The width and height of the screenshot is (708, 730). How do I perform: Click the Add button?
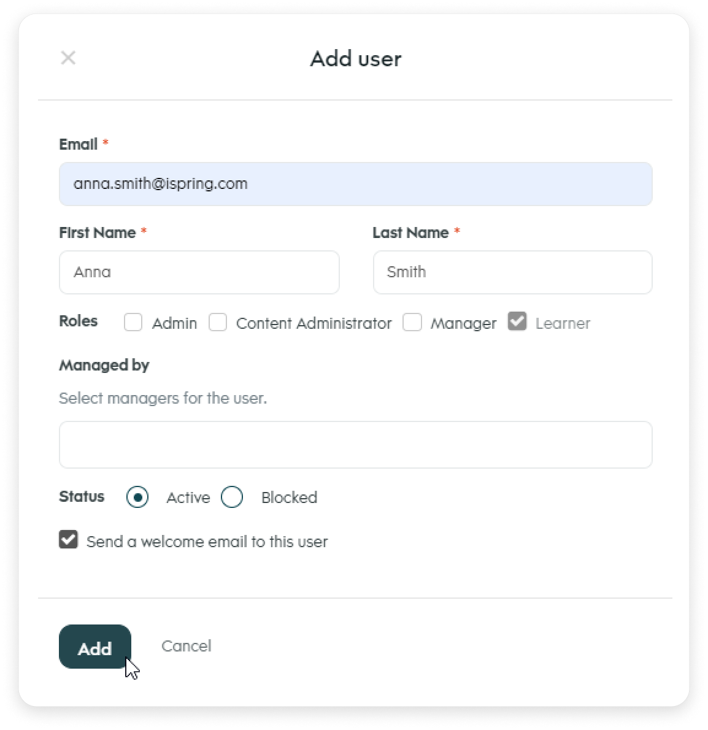[95, 647]
